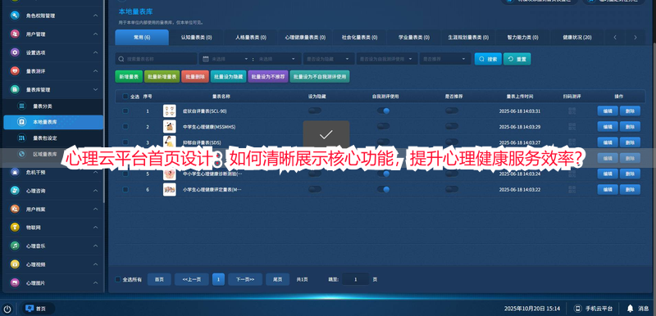This screenshot has width=656, height=316.
Task: Switch to the 学业量表类 (0) tab
Action: 414,37
